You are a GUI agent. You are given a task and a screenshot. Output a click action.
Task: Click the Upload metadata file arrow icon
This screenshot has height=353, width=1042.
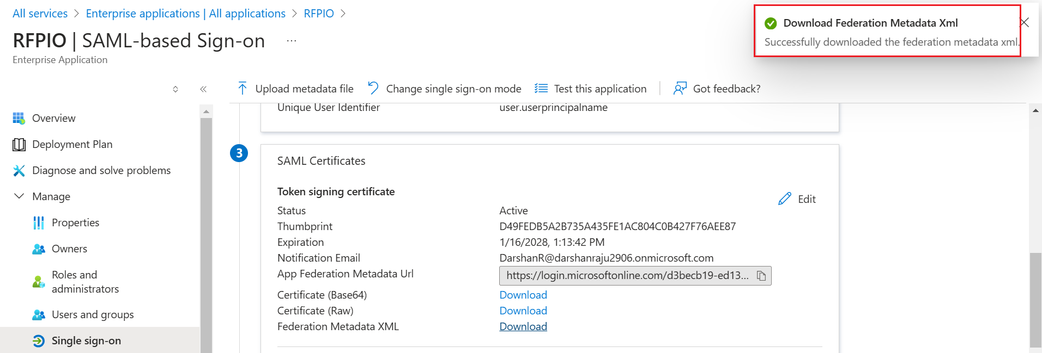point(243,88)
